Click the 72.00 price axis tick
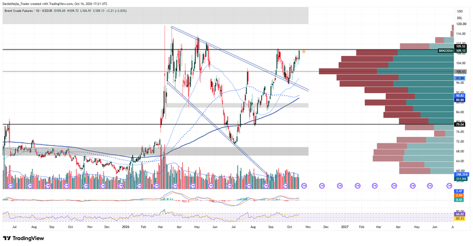Screen dimensions: 473x246 tap(461, 141)
